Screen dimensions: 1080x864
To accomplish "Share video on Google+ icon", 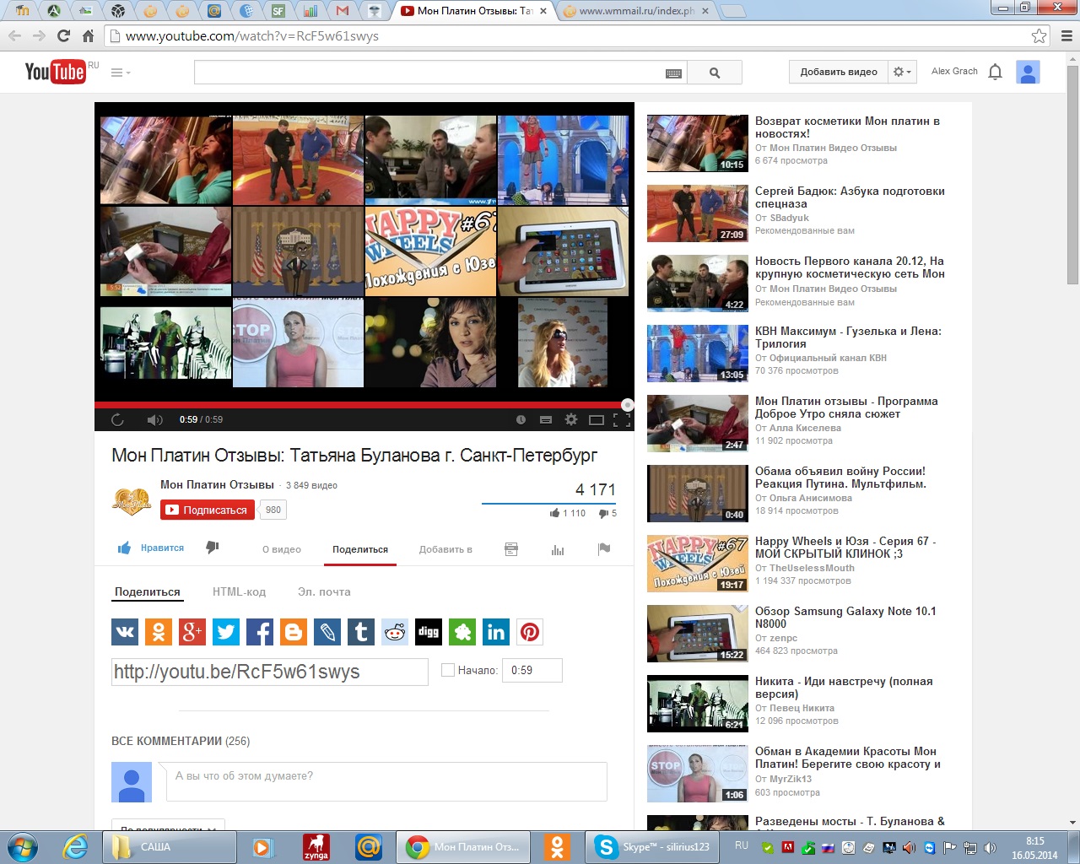I will (192, 632).
